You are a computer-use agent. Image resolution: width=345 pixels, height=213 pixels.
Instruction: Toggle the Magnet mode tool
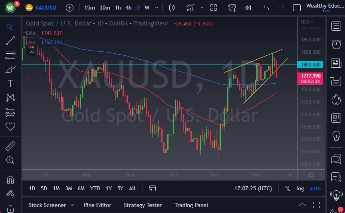click(x=10, y=180)
